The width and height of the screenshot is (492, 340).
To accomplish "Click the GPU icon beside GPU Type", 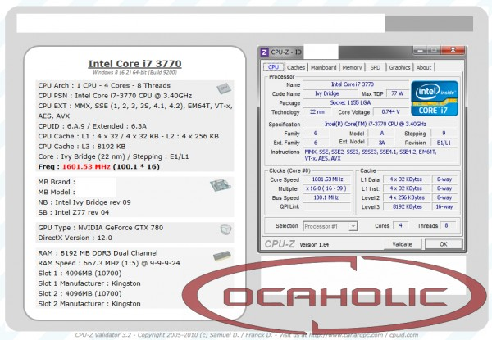I will click(x=225, y=229).
